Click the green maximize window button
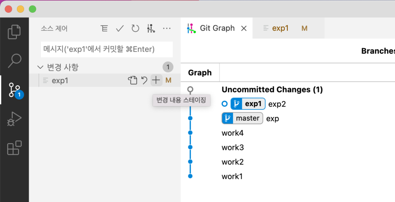This screenshot has height=202, width=395. tap(32, 9)
